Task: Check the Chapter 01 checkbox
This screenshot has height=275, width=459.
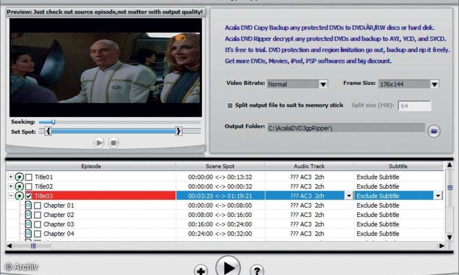Action: tap(38, 205)
